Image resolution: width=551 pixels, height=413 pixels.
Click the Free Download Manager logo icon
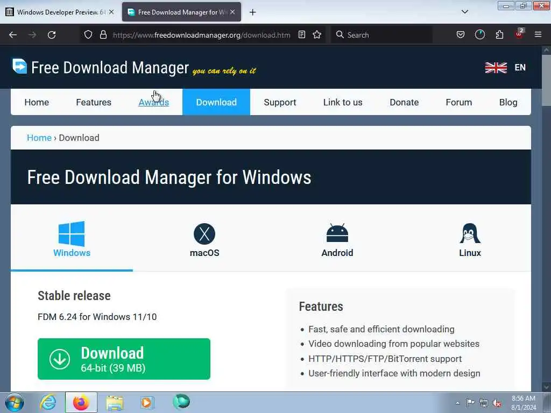click(19, 66)
